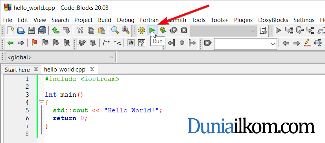Open the Project menu
Viewport: 325px width, 143px height.
point(83,20)
